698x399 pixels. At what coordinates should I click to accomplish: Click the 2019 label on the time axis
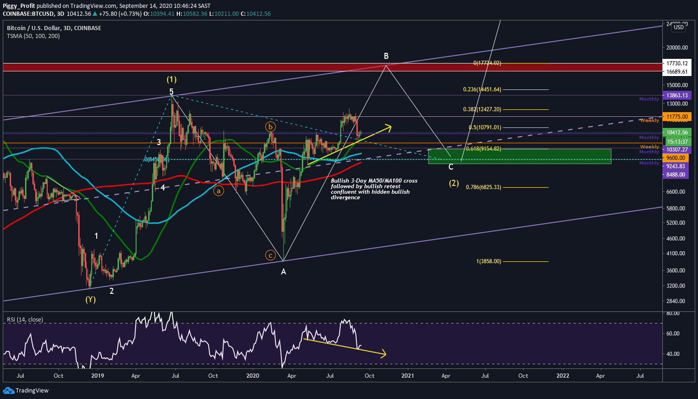97,376
